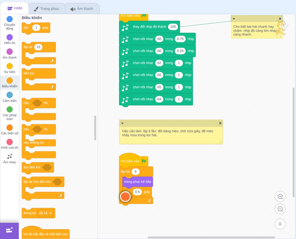
Task: Click note value 65 field
Action: [159, 87]
